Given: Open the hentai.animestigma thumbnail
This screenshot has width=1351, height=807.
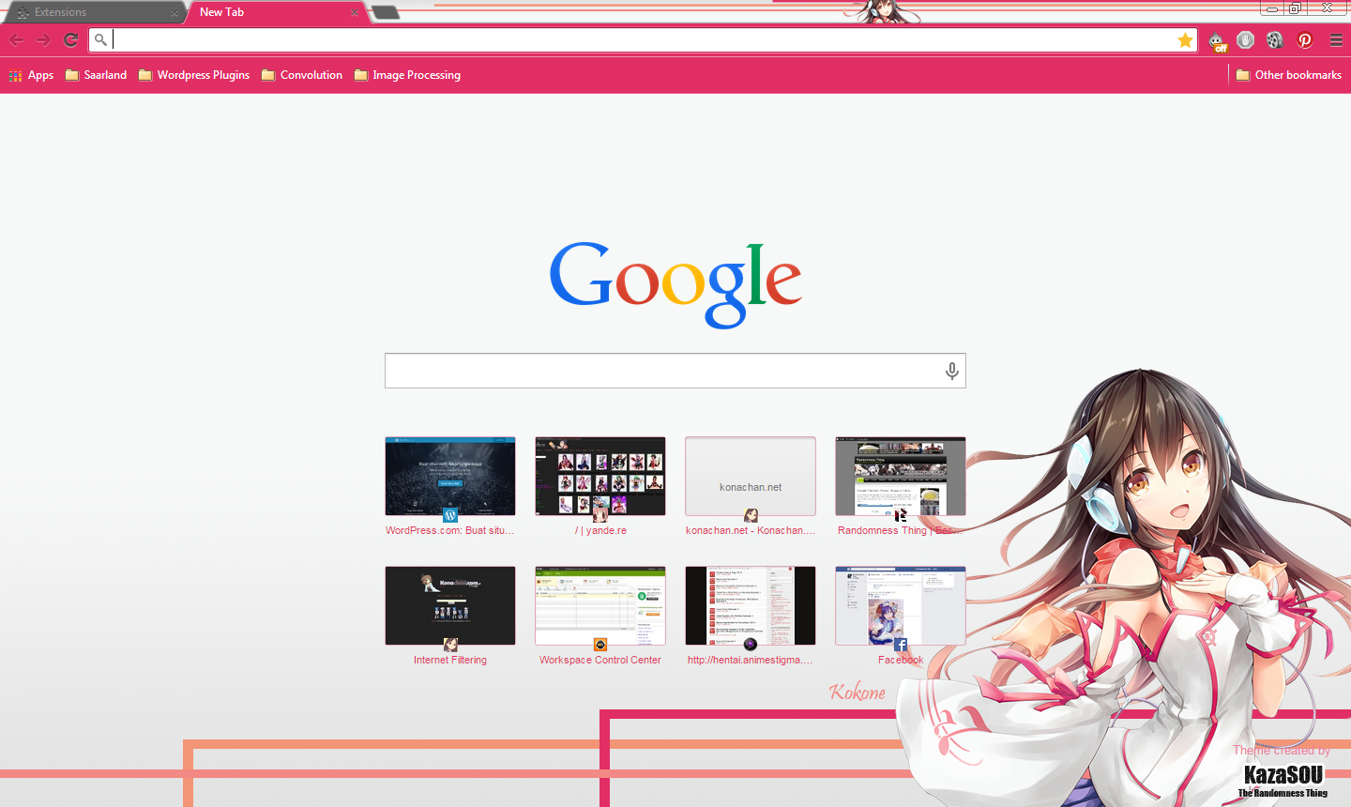Looking at the screenshot, I should [751, 605].
